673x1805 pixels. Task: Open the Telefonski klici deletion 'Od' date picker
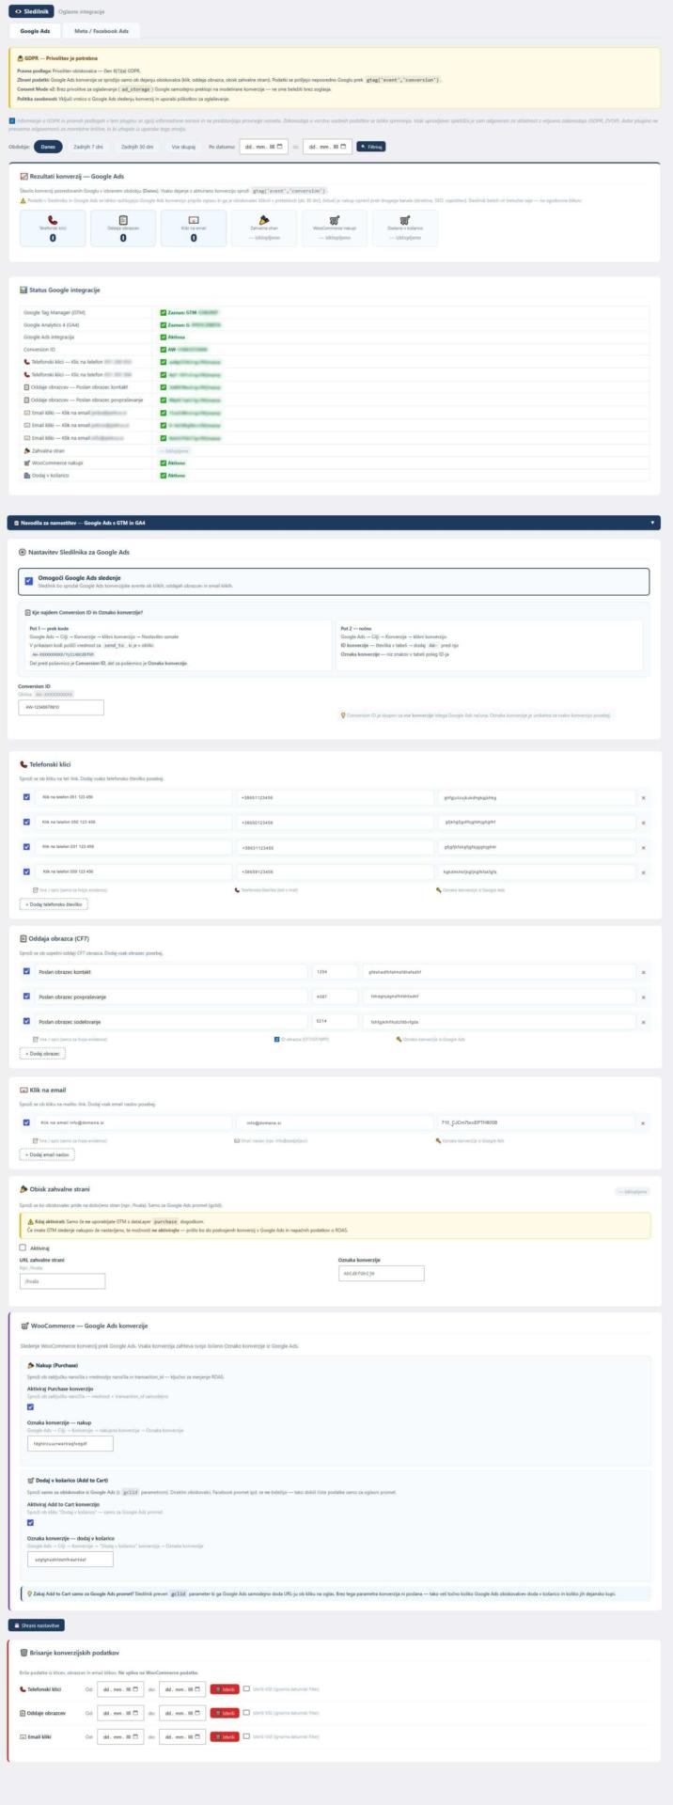pyautogui.click(x=121, y=1688)
